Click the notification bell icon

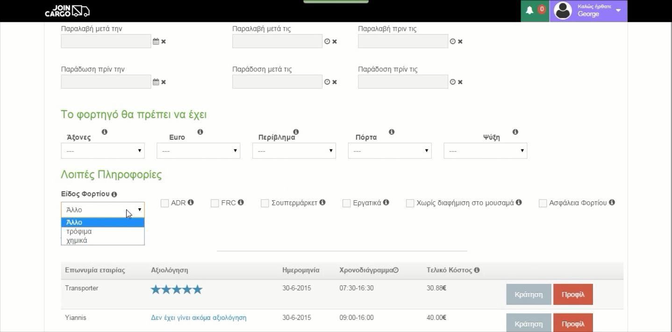529,10
